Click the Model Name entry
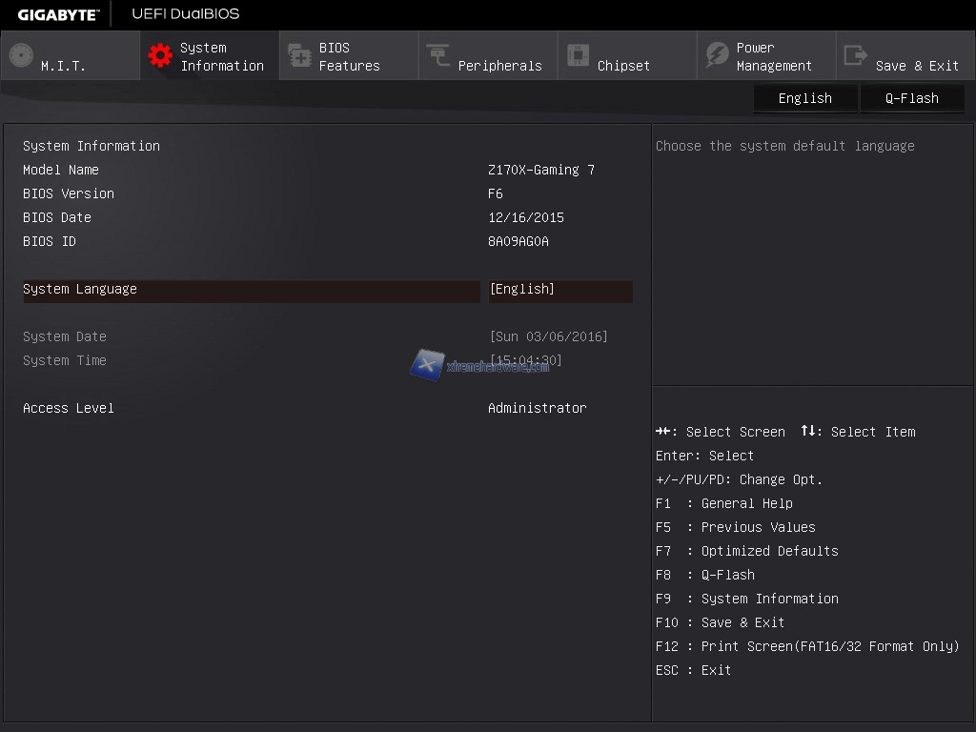This screenshot has height=732, width=976. click(61, 170)
